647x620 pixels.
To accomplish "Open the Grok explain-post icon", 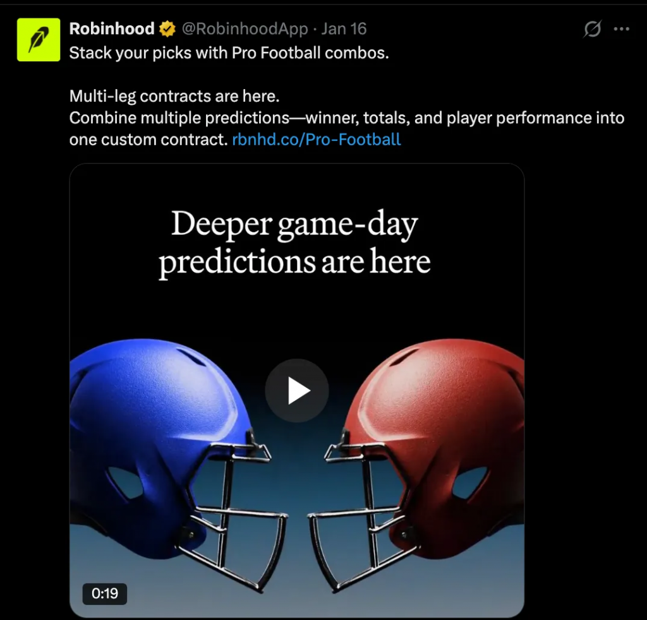I will pos(592,29).
